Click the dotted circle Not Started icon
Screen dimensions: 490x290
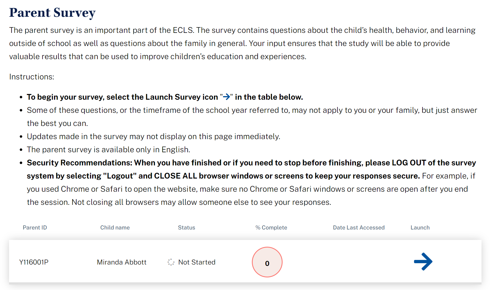[171, 262]
